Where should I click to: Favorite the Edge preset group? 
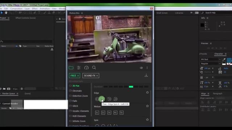pyautogui.click(x=148, y=92)
